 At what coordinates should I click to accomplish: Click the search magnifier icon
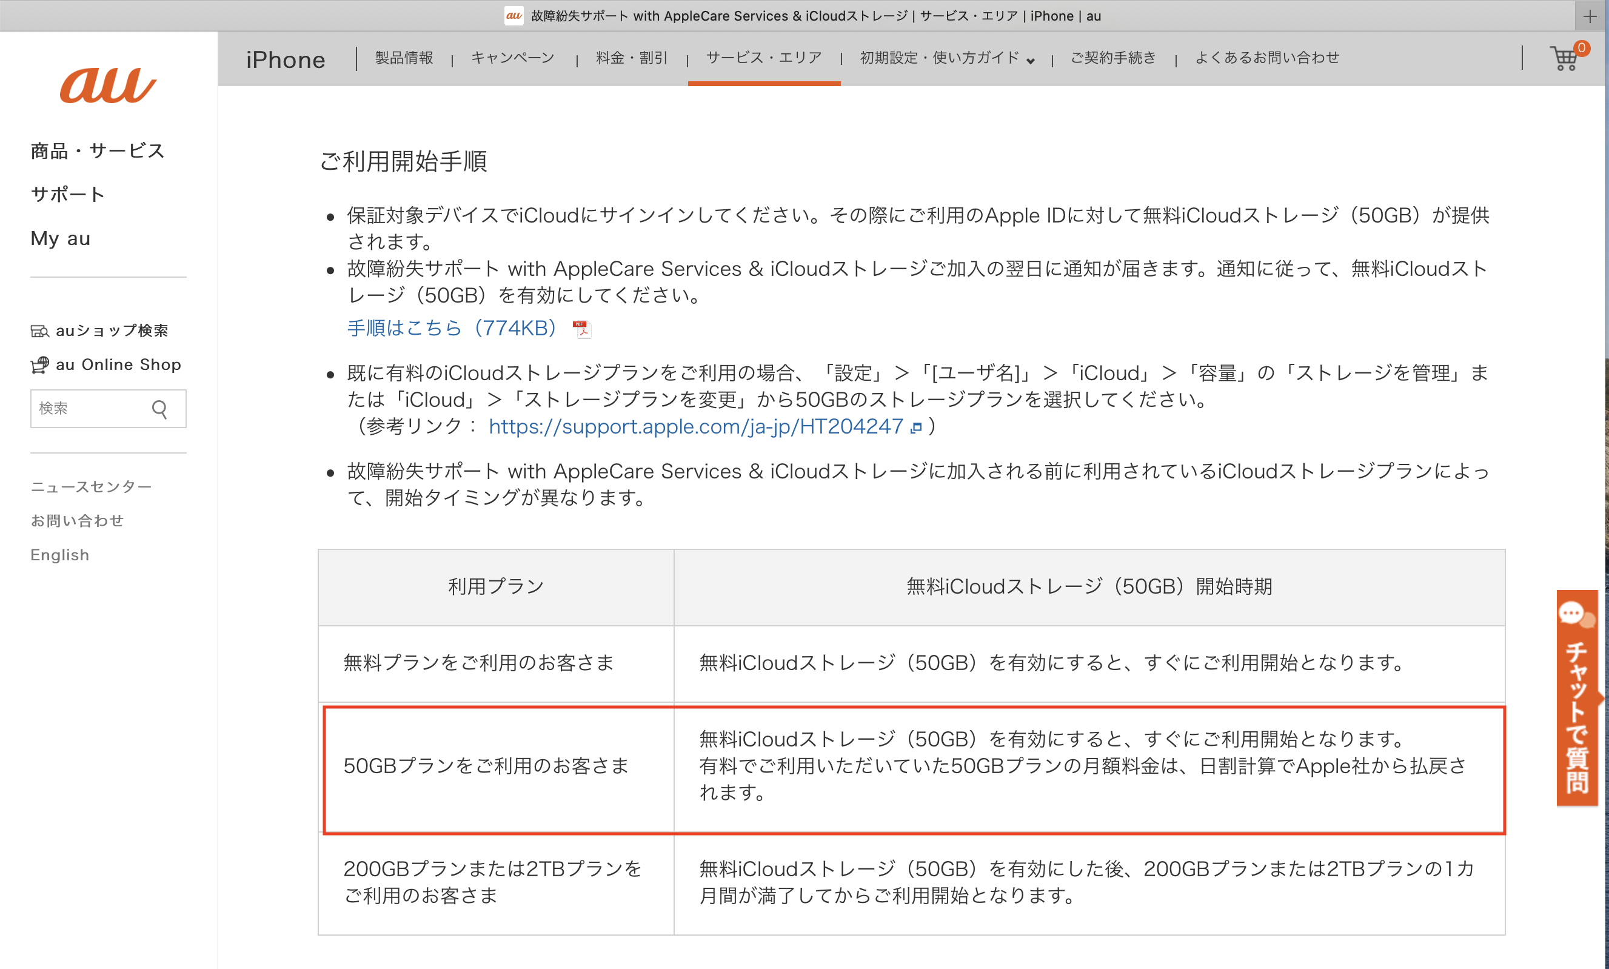click(x=160, y=409)
